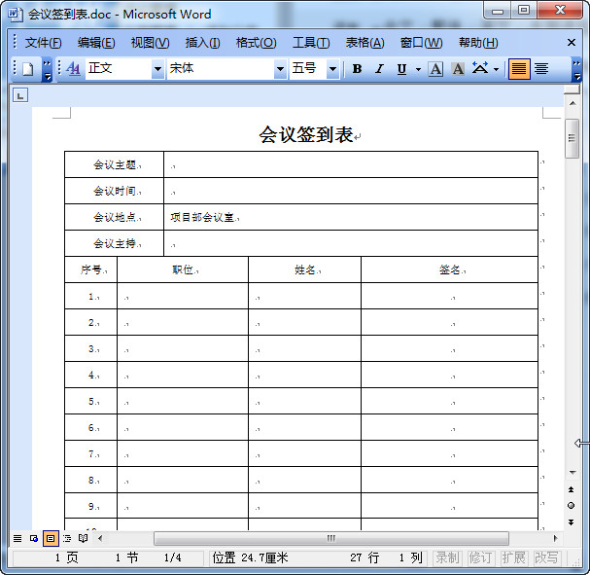Open the 工具(T) menu
Viewport: 590px width, 575px height.
[311, 43]
